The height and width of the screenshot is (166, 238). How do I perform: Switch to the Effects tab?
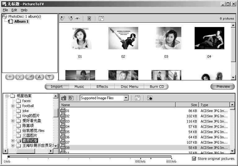102,87
